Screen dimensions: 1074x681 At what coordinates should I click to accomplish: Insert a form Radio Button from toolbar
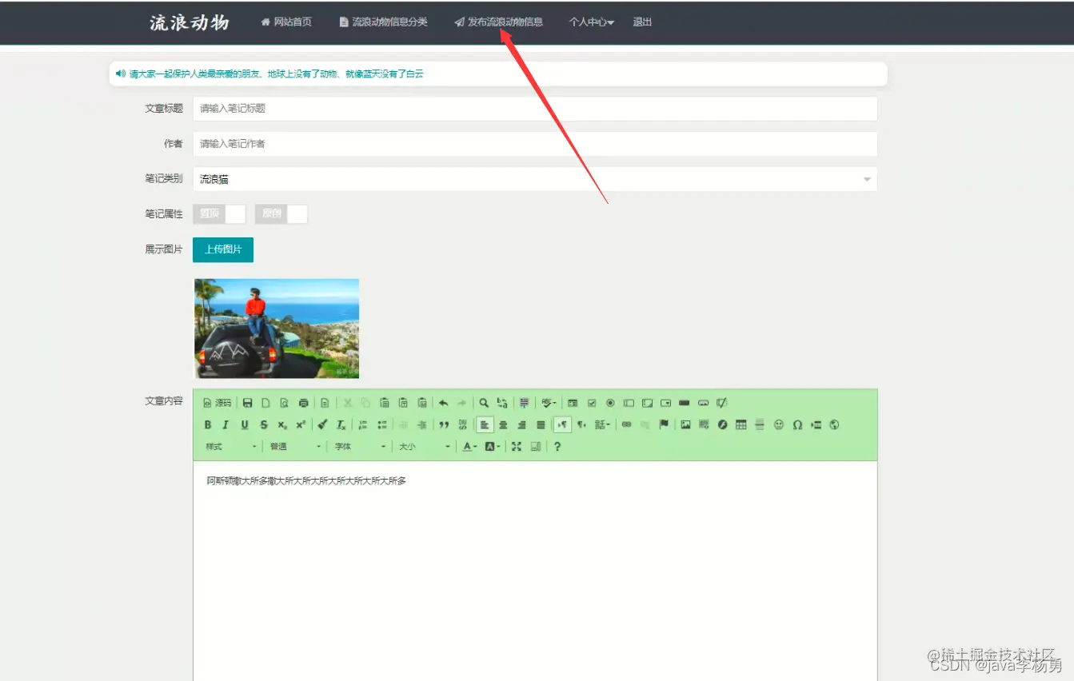(x=610, y=403)
